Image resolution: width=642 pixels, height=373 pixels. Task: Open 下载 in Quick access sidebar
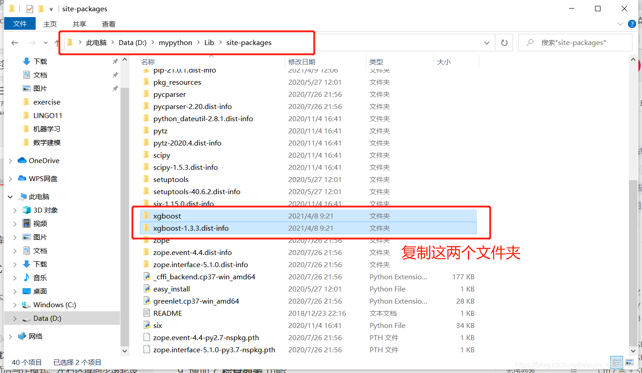40,61
